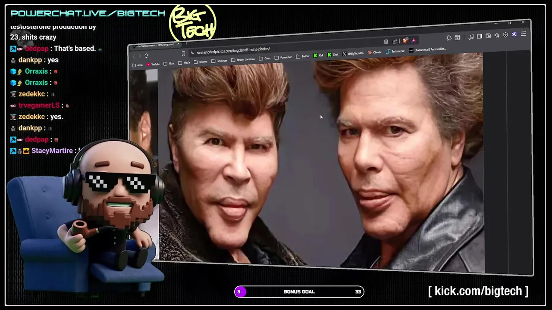This screenshot has width=552, height=310.
Task: Open the music playlist note icon
Action: pyautogui.click(x=471, y=37)
